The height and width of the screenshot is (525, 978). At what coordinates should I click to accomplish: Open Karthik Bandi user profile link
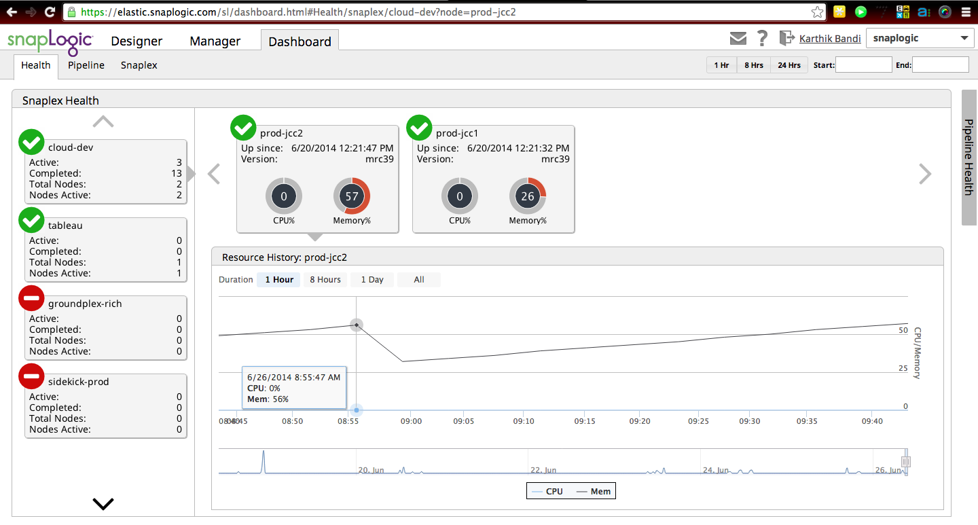click(830, 39)
